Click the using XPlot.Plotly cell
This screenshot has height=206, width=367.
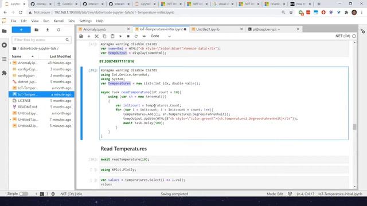[224, 169]
